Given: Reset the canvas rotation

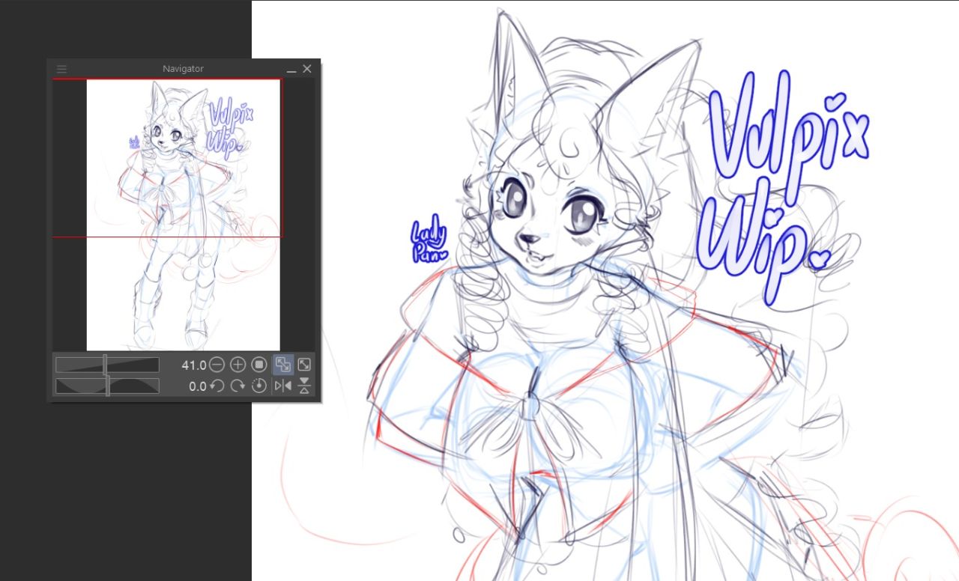Looking at the screenshot, I should [x=259, y=386].
